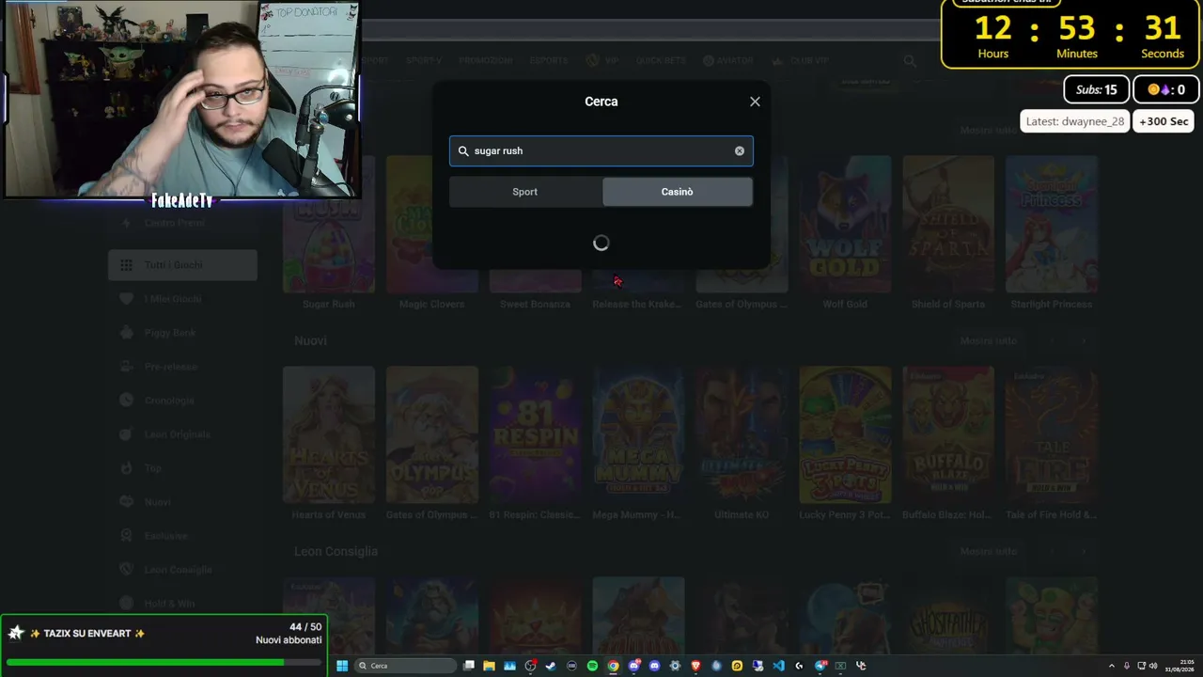Open Steam from the taskbar
This screenshot has width=1203, height=677.
pyautogui.click(x=551, y=666)
